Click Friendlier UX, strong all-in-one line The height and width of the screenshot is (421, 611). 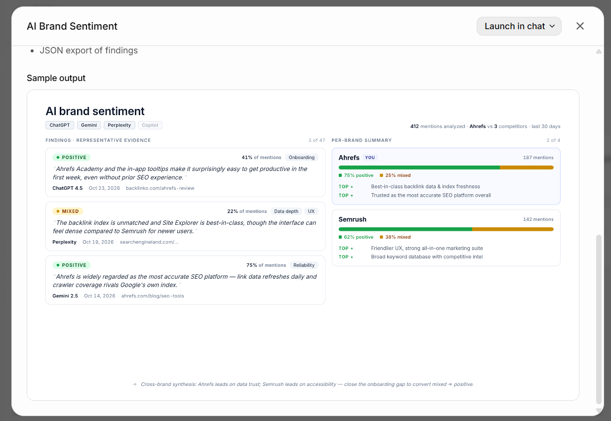click(427, 249)
